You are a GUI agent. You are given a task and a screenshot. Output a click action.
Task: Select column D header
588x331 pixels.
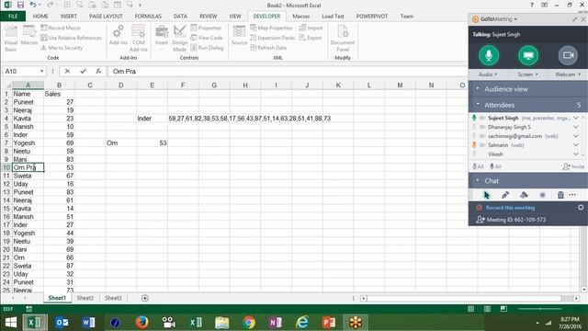coord(120,86)
